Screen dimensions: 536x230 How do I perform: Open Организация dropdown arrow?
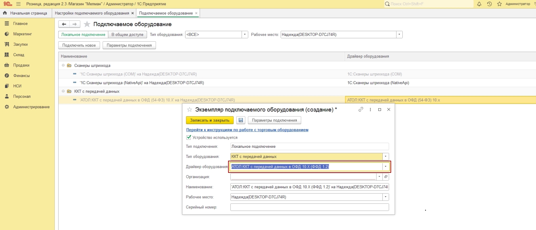379,177
